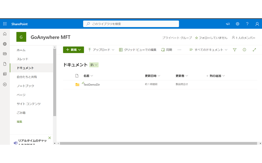Open the 新規 new item dropdown
The height and width of the screenshot is (163, 262).
click(73, 50)
